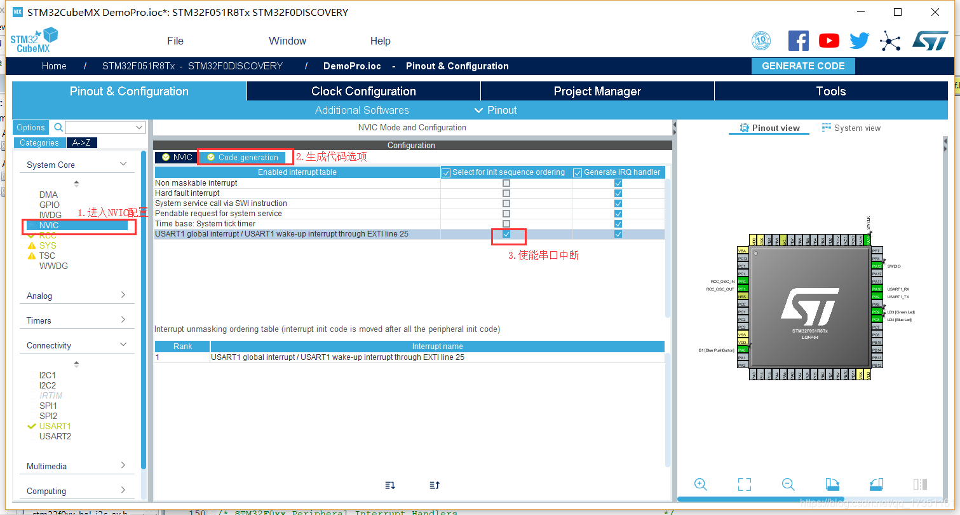Click the ST logo
This screenshot has height=515, width=960.
(930, 41)
